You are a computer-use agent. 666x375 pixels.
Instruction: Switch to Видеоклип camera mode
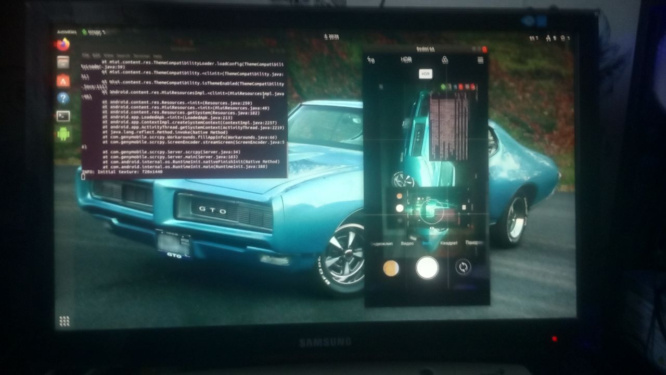[x=381, y=243]
